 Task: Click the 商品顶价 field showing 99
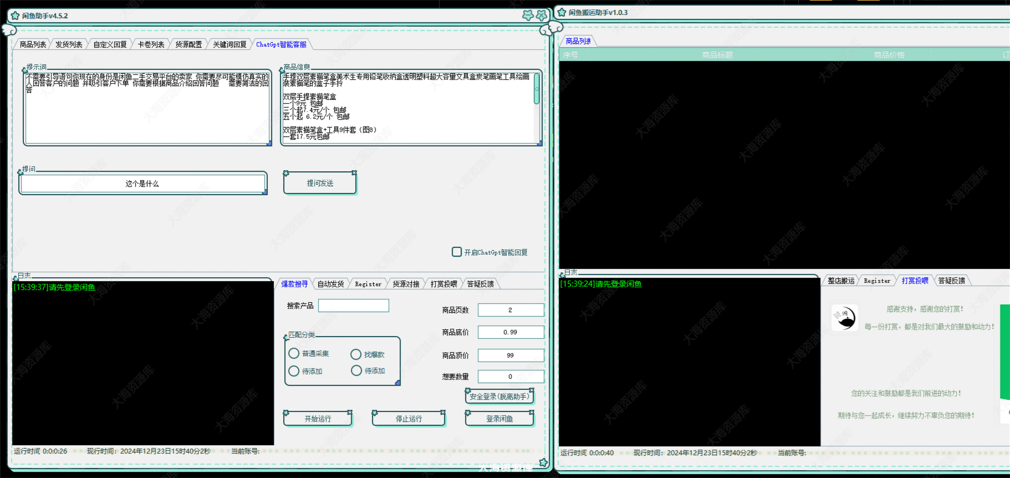511,355
